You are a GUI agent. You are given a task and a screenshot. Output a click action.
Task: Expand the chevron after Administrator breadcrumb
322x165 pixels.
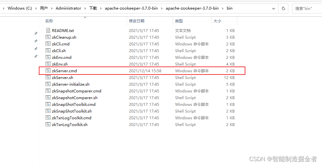(x=85, y=8)
